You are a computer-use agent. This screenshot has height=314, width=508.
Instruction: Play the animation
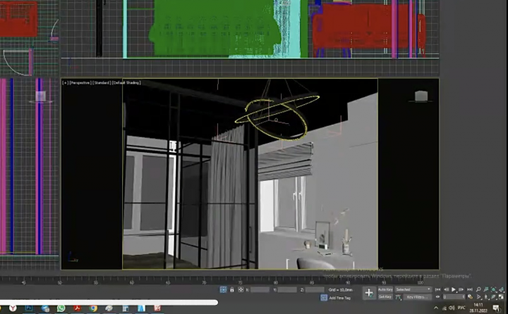point(454,289)
